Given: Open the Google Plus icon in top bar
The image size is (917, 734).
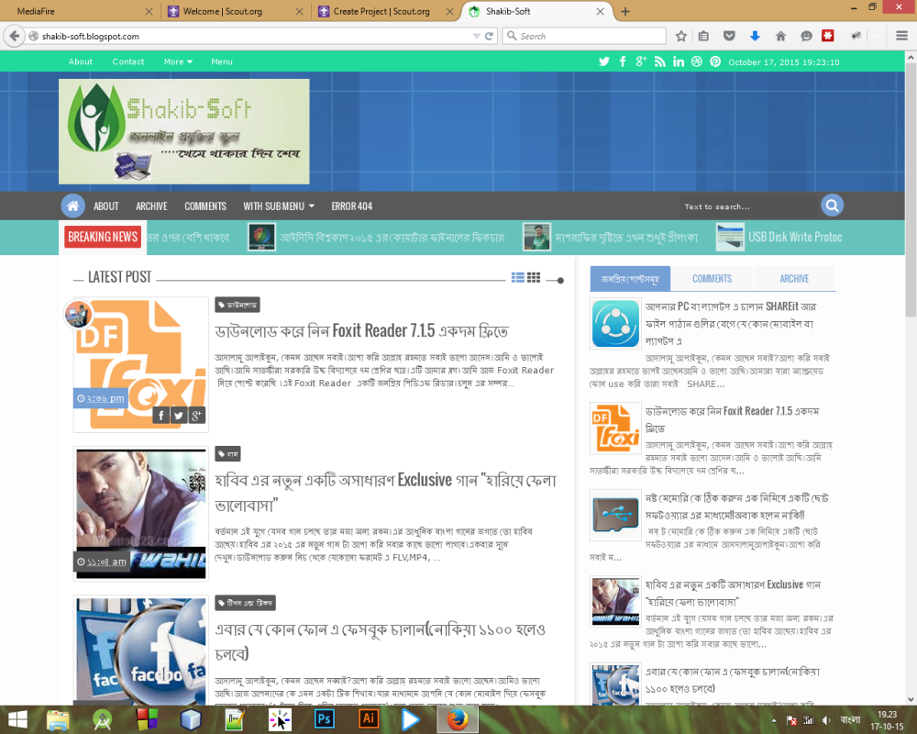Looking at the screenshot, I should point(641,61).
